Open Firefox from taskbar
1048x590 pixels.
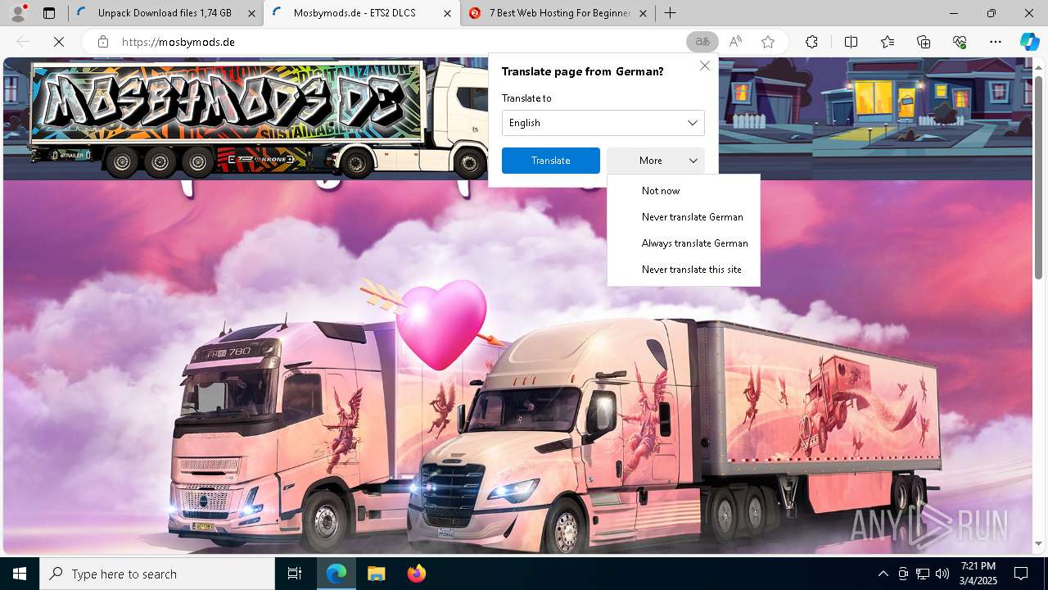coord(417,574)
